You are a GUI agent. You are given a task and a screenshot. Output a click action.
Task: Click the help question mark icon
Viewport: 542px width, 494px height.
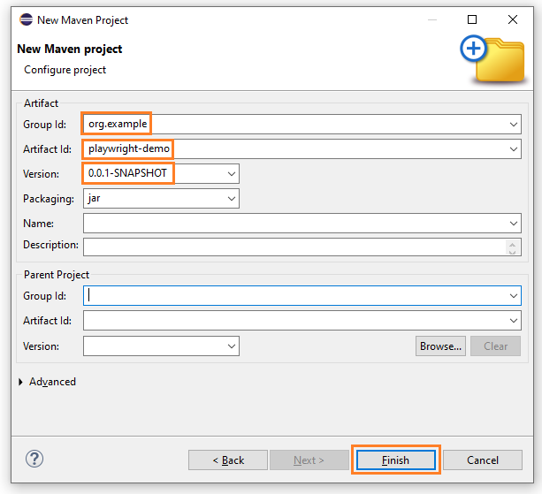(x=34, y=459)
